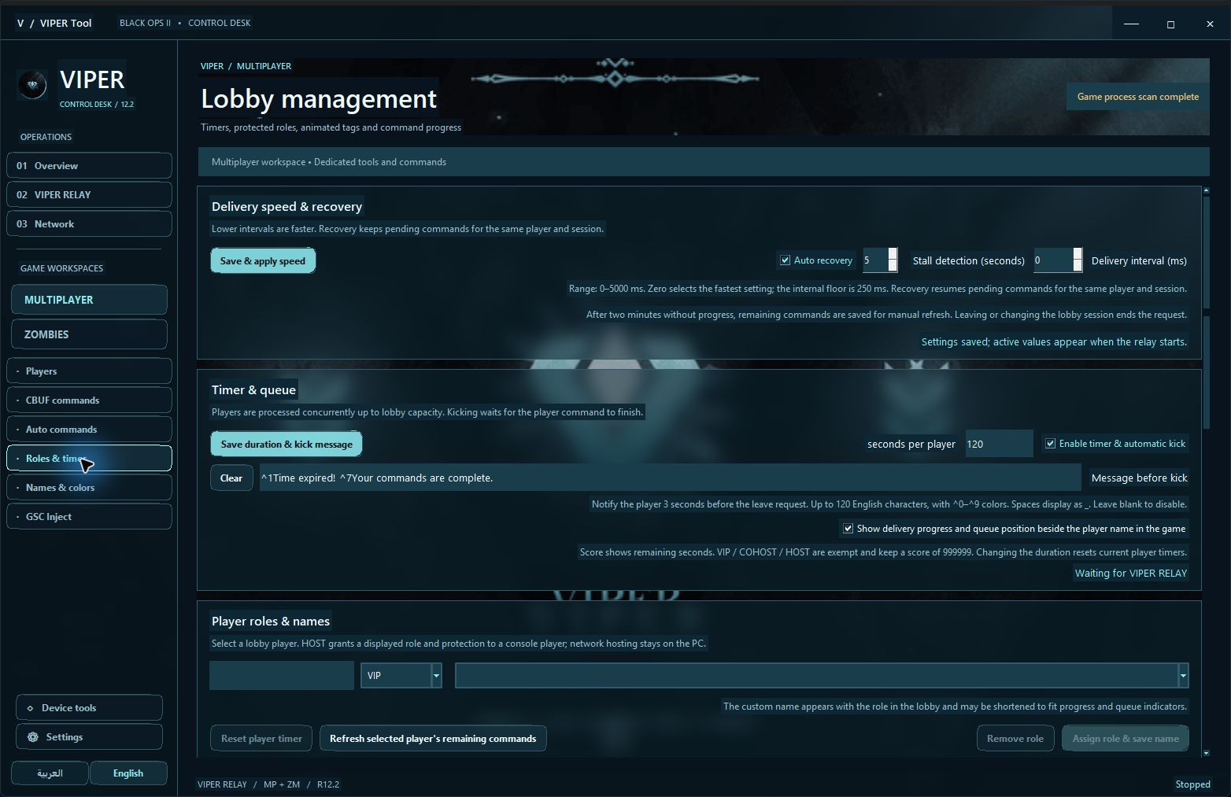
Task: Switch to the ZOMBIES workspace
Action: (x=89, y=334)
